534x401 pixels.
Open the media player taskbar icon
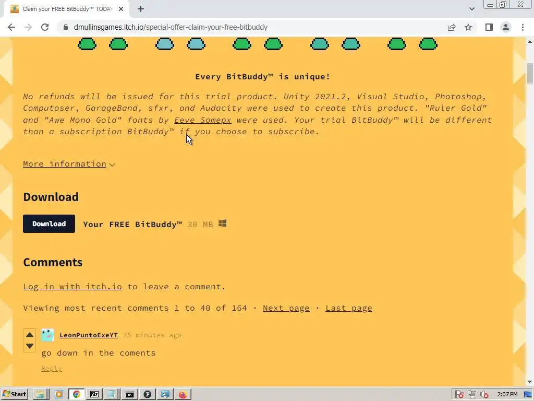pyautogui.click(x=58, y=395)
